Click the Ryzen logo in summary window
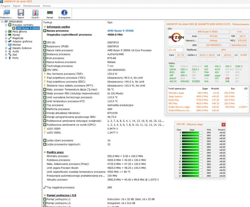Viewport: 250px width, 207px height. pyautogui.click(x=176, y=37)
